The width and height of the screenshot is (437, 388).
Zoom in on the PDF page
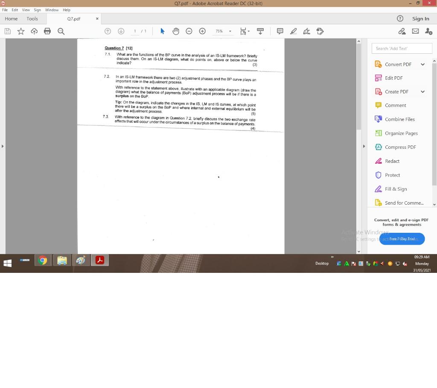pos(202,31)
